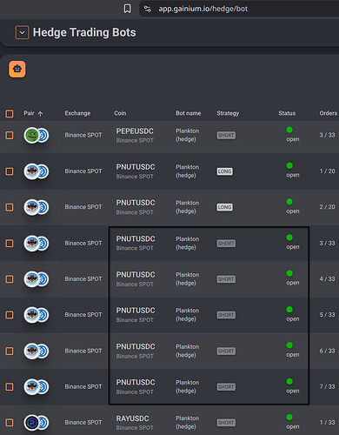Viewport: 339px width, 435px height.
Task: Check the PNUTUSDC 4 / 33 row checkbox
Action: click(10, 279)
